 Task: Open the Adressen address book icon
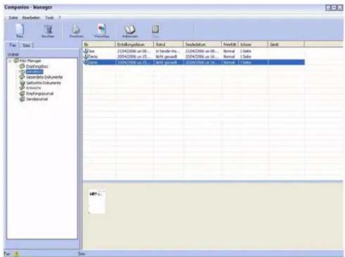130,29
